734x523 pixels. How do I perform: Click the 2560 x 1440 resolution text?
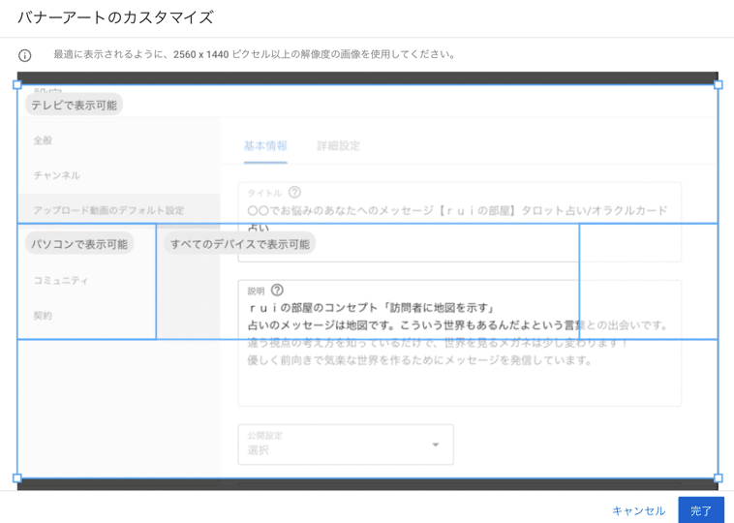point(200,54)
